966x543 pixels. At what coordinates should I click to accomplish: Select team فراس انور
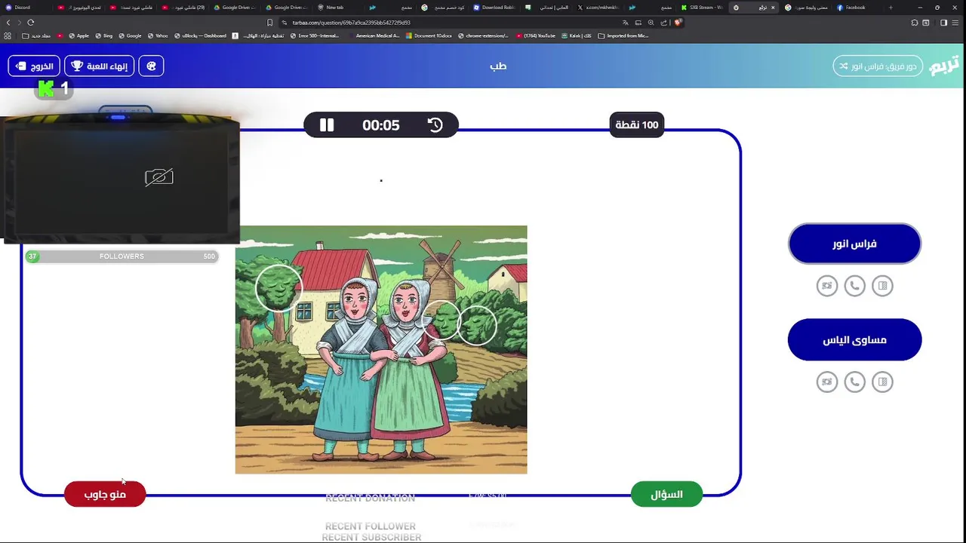tap(854, 244)
